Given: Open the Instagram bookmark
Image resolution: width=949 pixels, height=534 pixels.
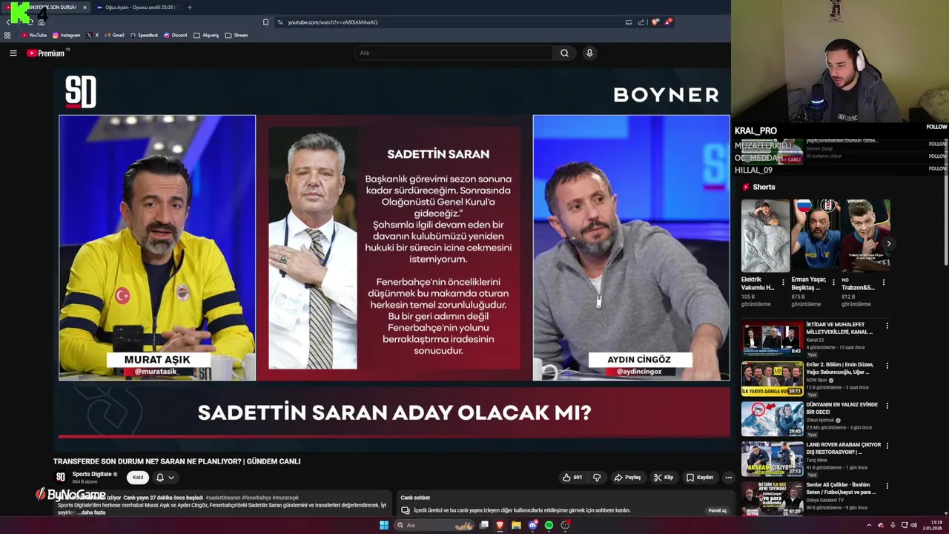Looking at the screenshot, I should click(x=66, y=35).
